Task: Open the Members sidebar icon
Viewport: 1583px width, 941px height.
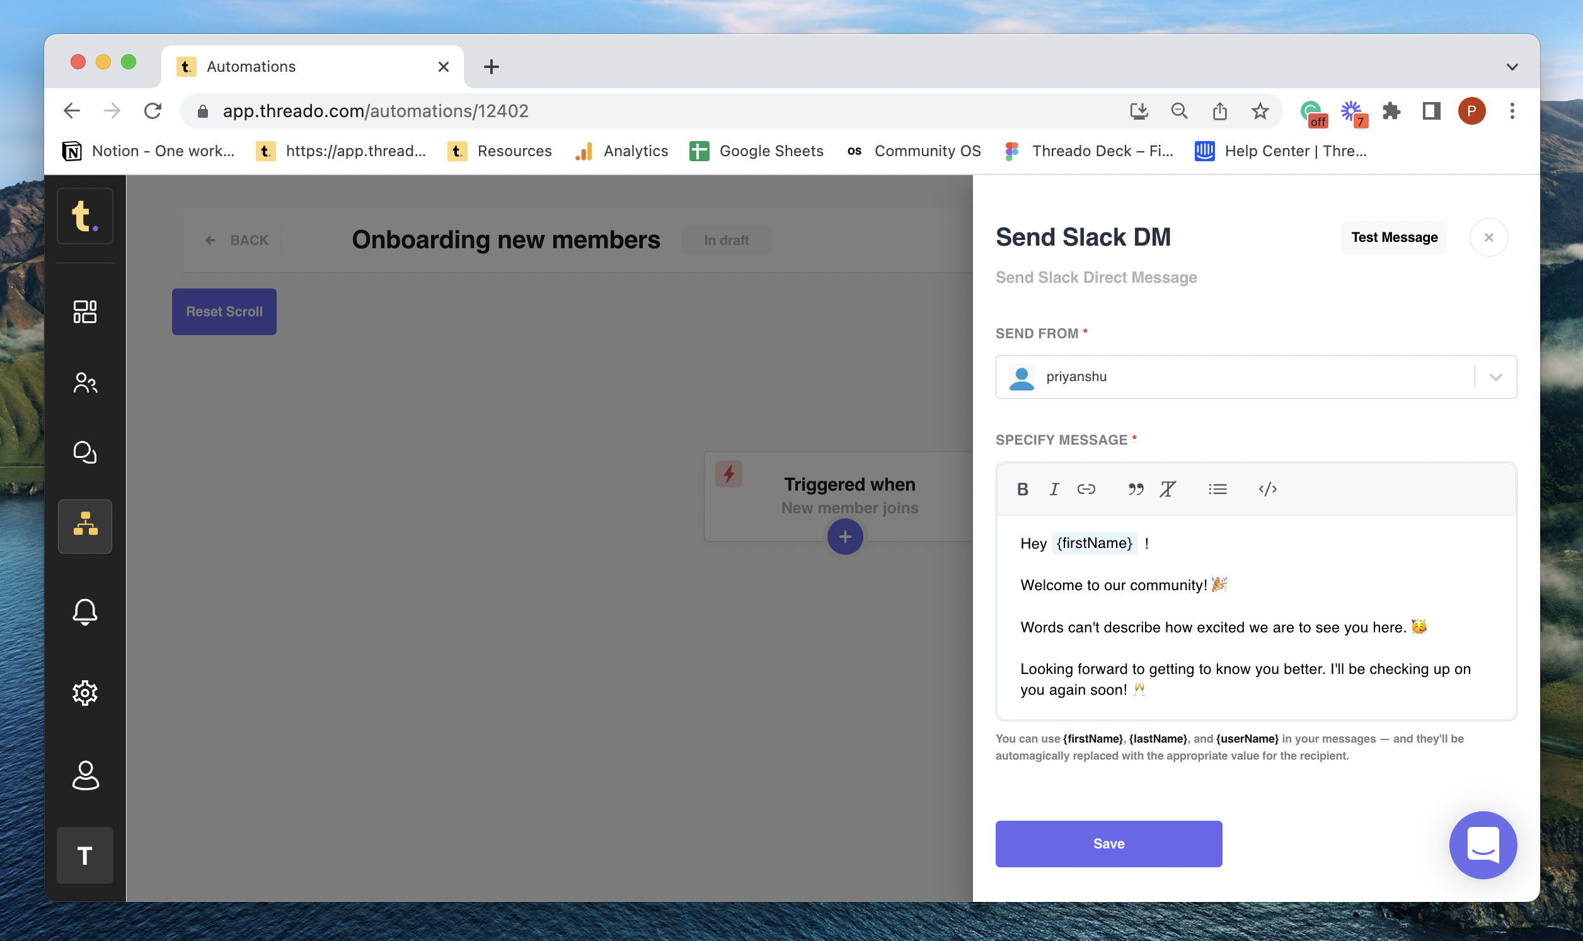Action: pos(85,382)
